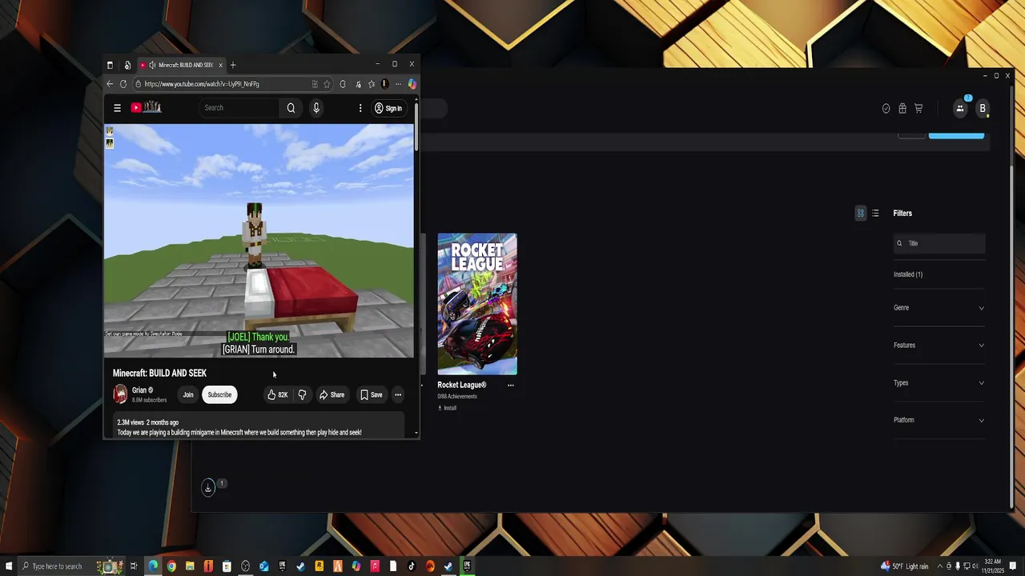
Task: Click the Save button
Action: 371,394
